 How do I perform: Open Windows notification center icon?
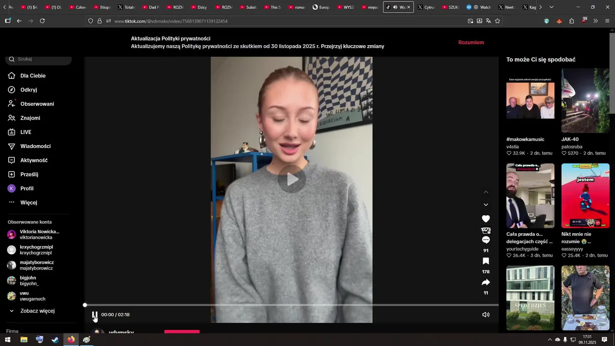(x=604, y=340)
